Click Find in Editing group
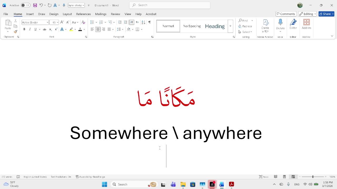 [243, 20]
